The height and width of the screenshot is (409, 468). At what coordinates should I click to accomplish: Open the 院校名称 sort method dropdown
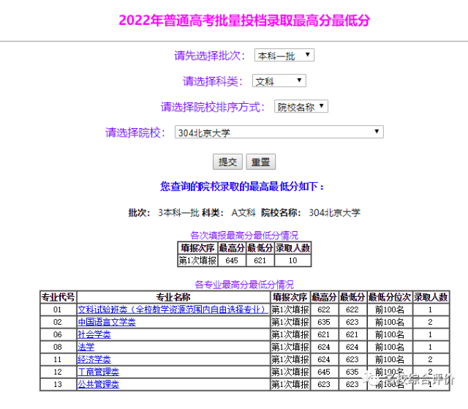point(301,107)
